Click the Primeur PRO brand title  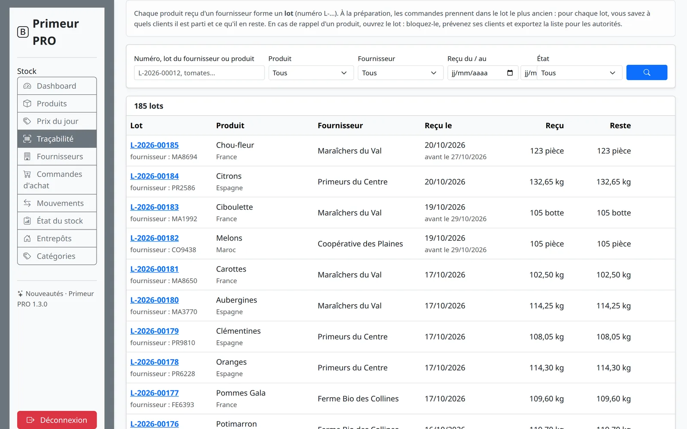click(56, 32)
